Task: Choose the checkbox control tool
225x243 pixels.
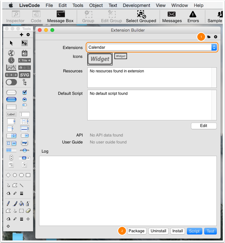Action: click(25, 92)
